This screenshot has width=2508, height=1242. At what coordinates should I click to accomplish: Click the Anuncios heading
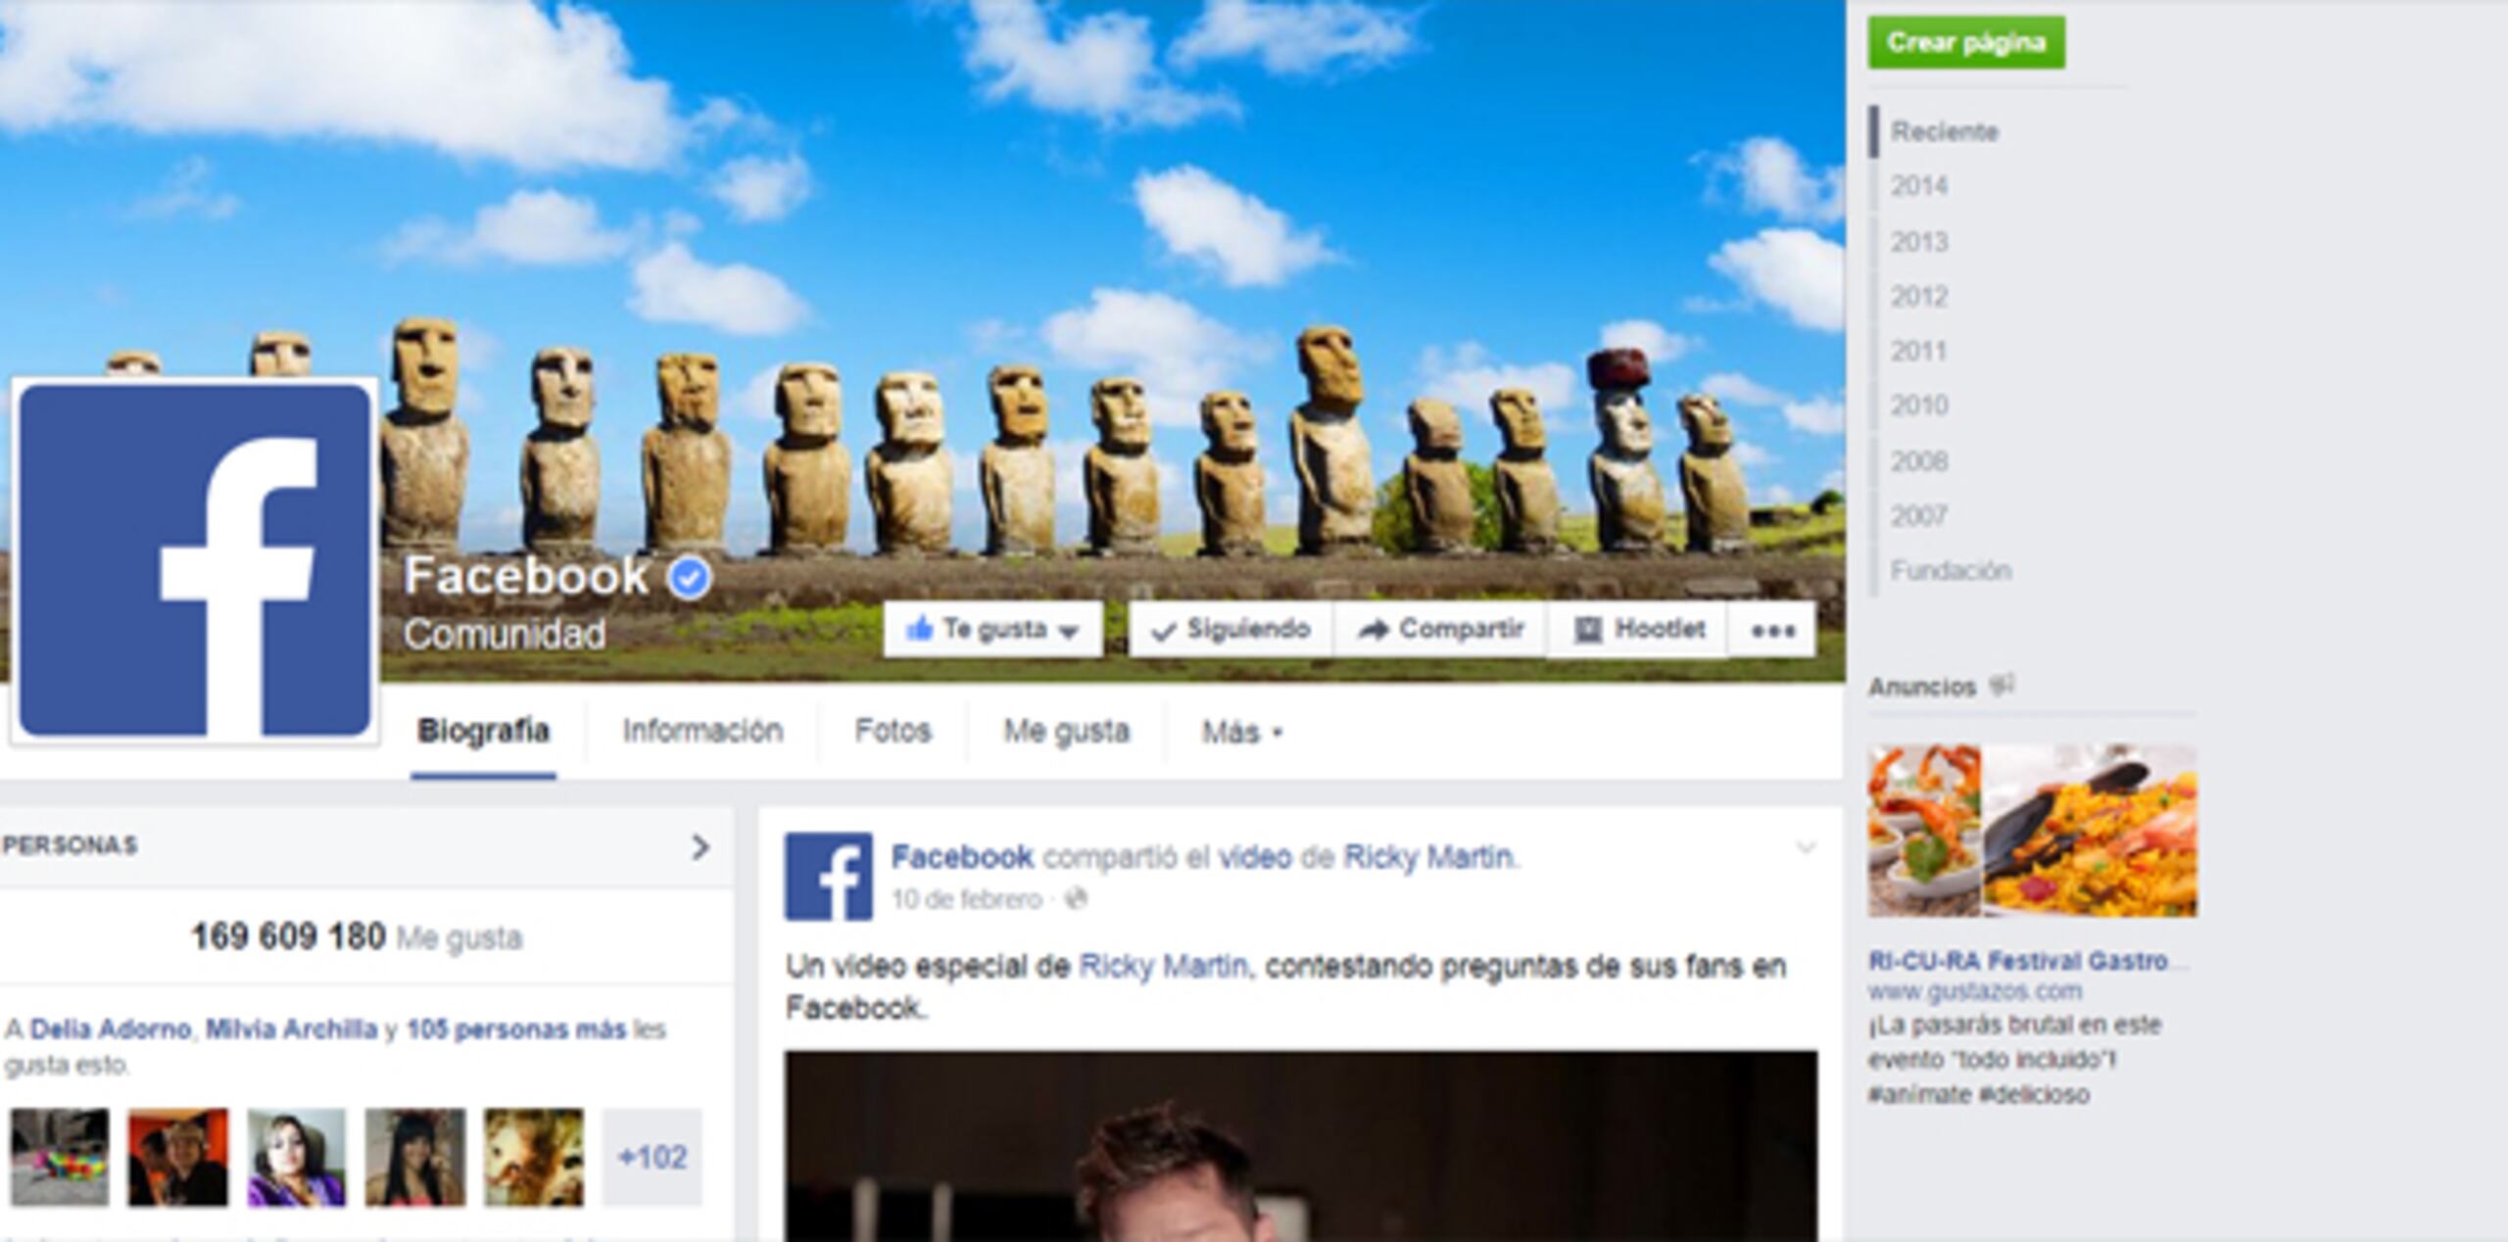1922,687
